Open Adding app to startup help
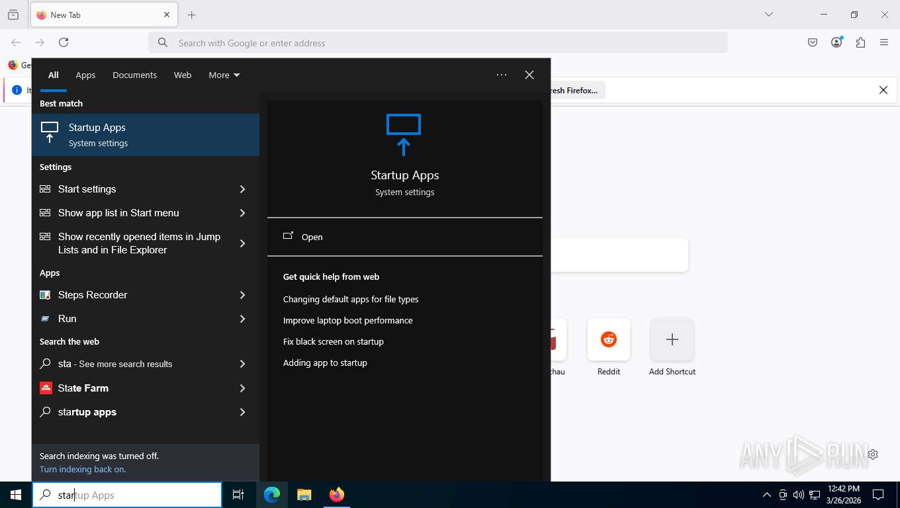This screenshot has height=508, width=900. pyautogui.click(x=325, y=362)
